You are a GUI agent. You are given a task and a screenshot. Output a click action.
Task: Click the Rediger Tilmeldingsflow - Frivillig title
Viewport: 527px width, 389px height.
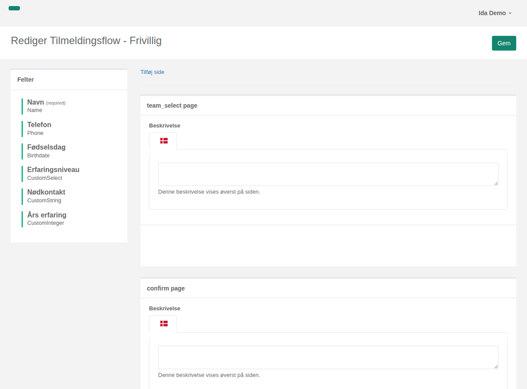[87, 40]
